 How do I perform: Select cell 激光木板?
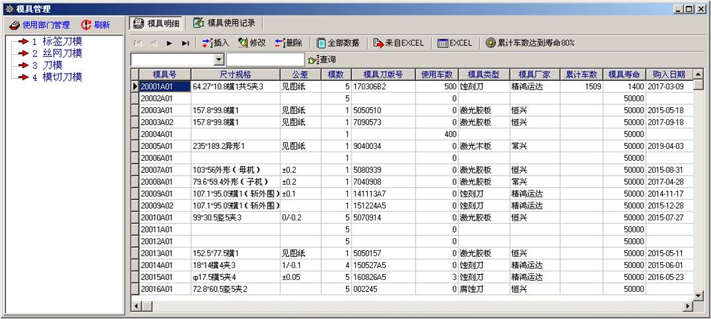click(484, 146)
